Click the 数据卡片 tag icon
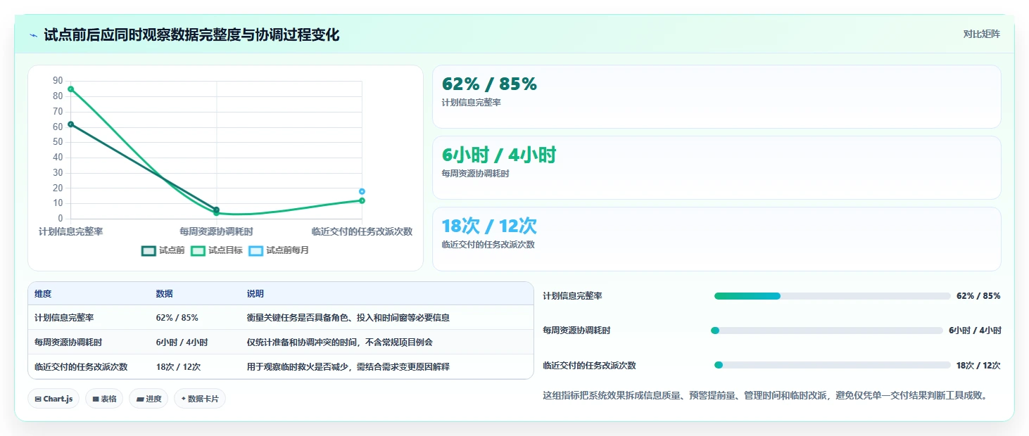 click(x=184, y=399)
